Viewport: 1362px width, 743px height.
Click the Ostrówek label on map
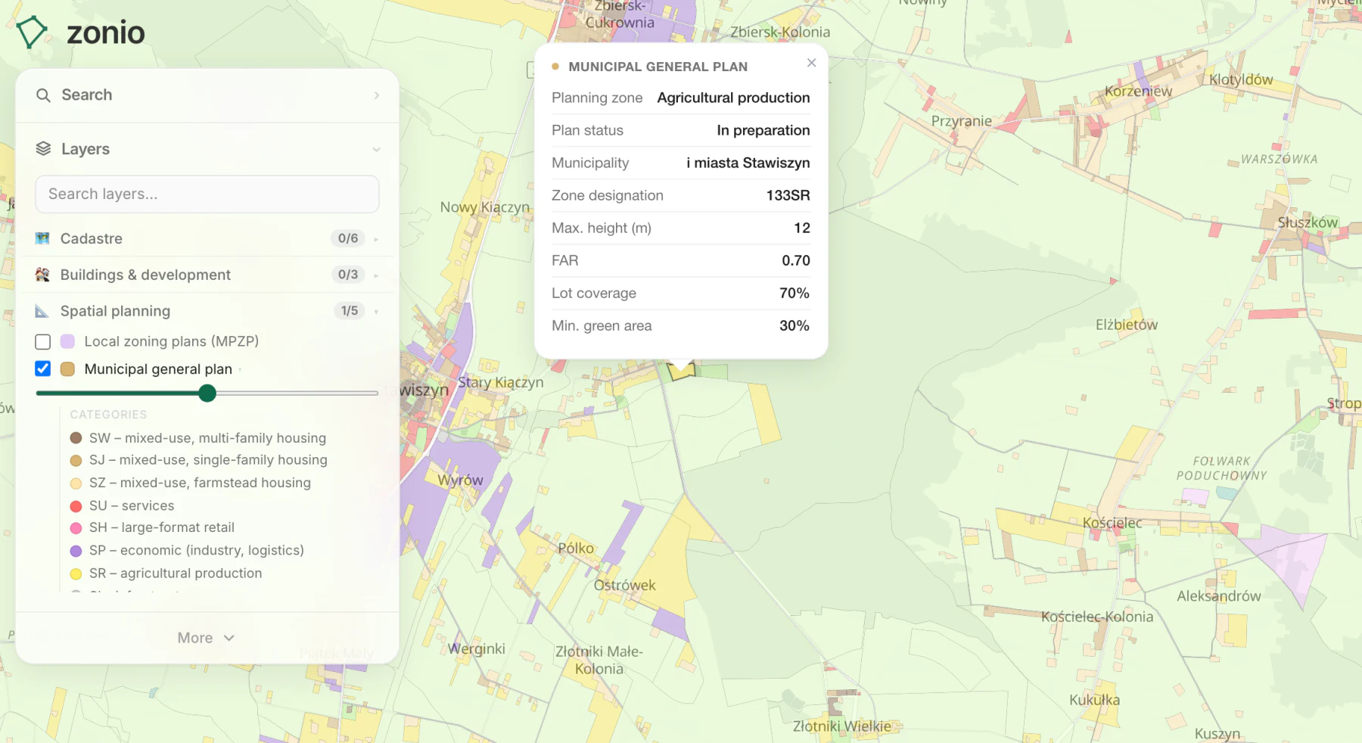624,585
